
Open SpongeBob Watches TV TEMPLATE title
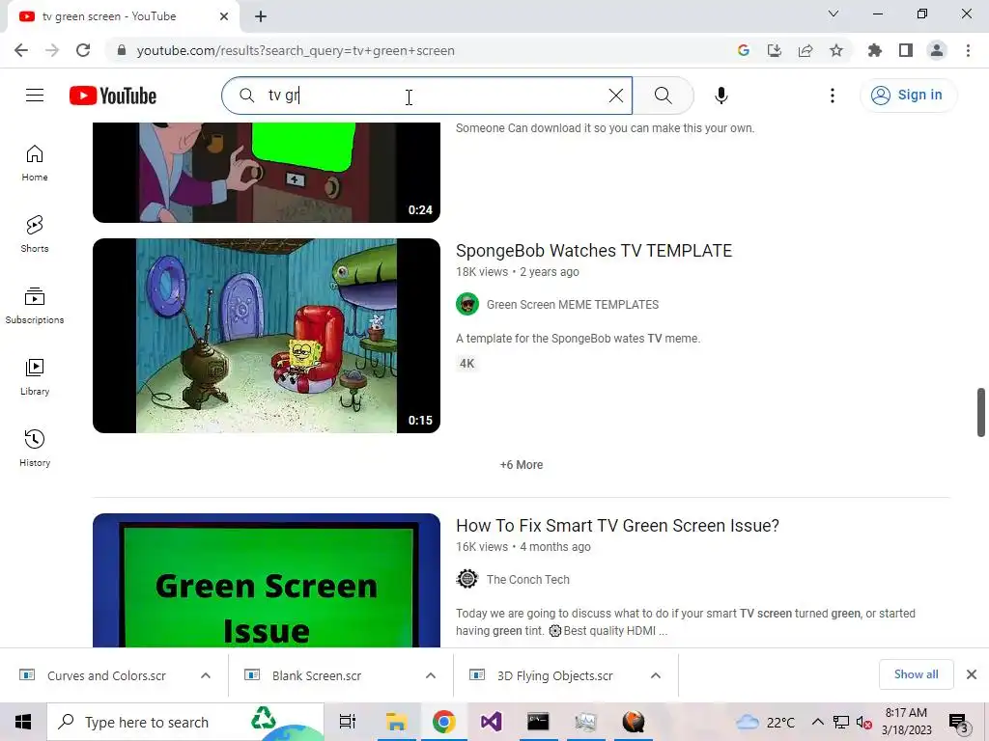coord(594,251)
